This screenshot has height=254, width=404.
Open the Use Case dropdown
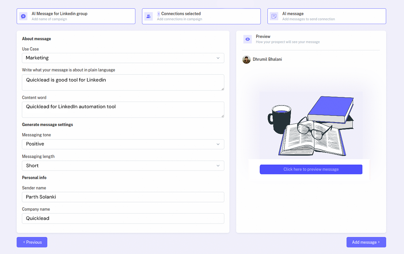[123, 58]
